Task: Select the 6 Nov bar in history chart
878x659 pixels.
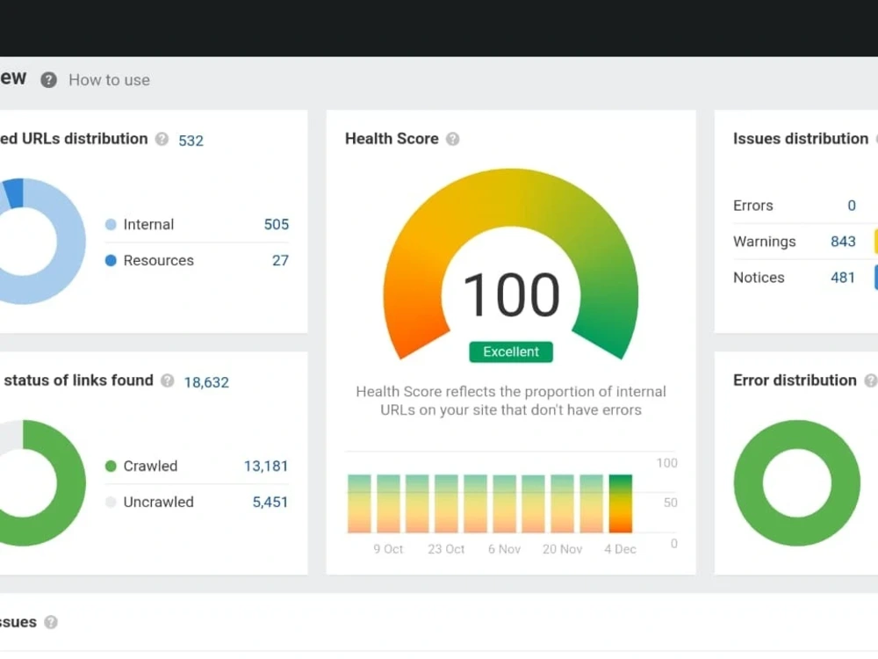Action: (505, 503)
